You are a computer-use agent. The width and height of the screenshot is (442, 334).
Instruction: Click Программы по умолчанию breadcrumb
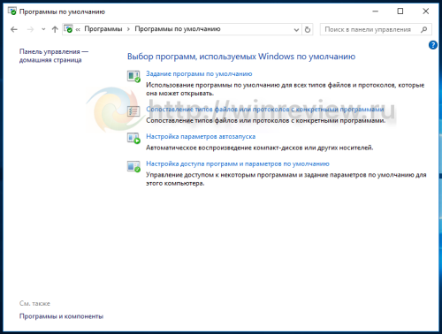click(178, 29)
